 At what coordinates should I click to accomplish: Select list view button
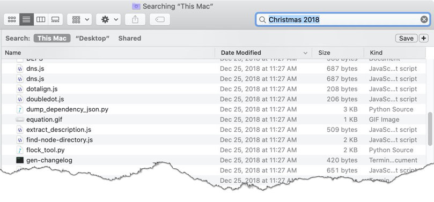point(27,20)
